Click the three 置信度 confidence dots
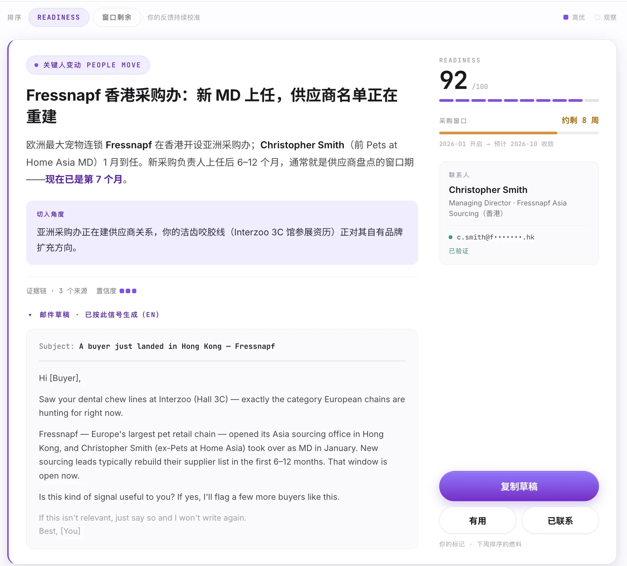This screenshot has width=627, height=566. pos(128,291)
